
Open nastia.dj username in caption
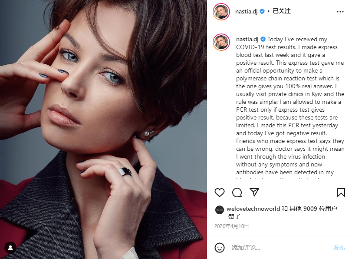(x=247, y=40)
